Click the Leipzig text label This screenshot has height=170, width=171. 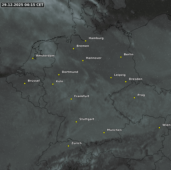tap(120, 75)
